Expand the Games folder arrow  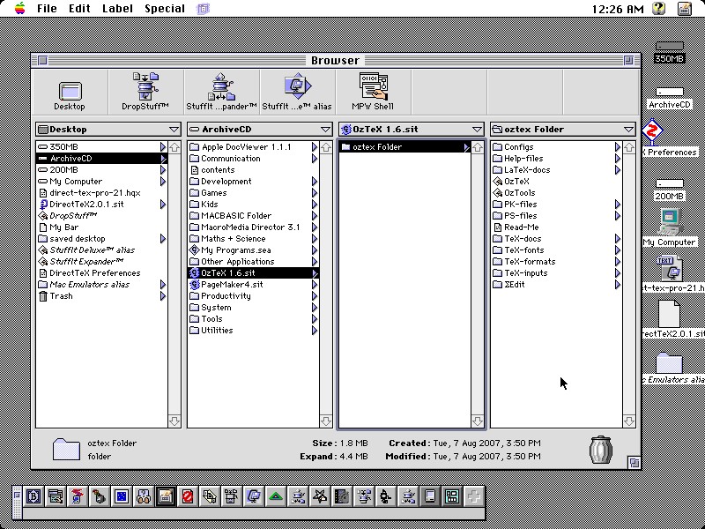coord(315,193)
